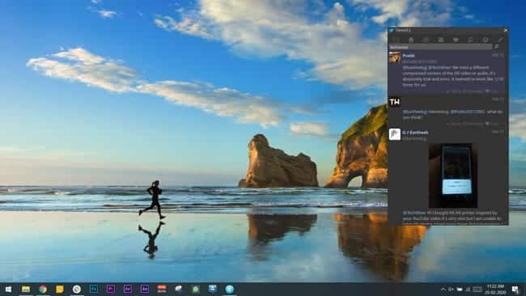Open Pratik's profile picture
The height and width of the screenshot is (296, 526).
click(x=395, y=57)
